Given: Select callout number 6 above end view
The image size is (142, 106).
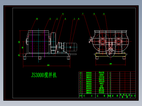Looking at the screenshot, I should [104, 14].
